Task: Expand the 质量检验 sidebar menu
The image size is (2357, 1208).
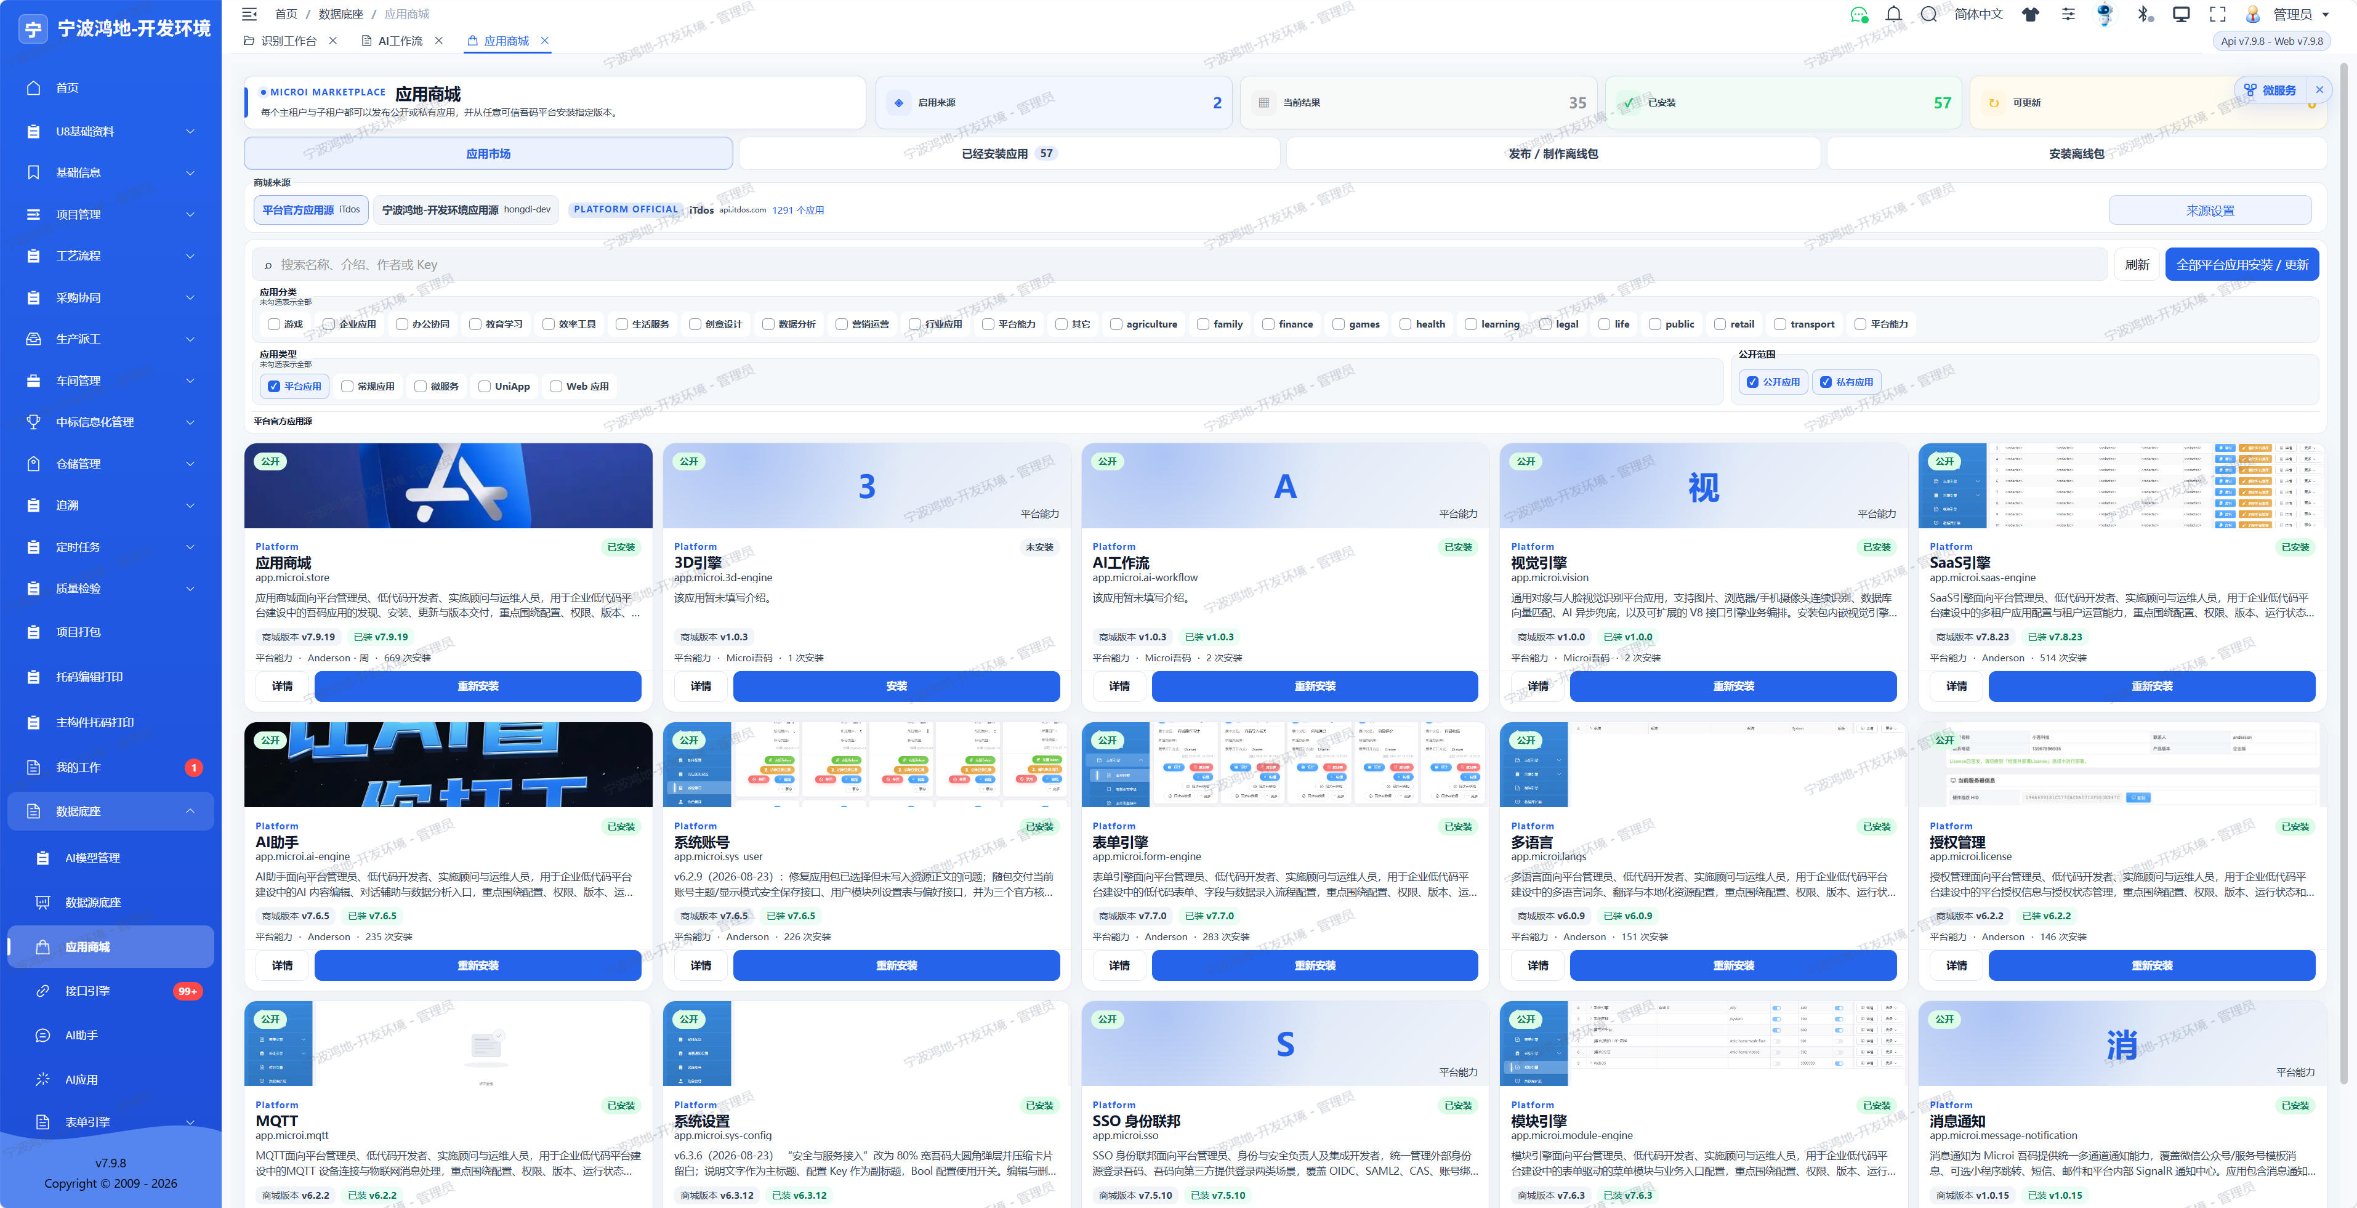Action: click(x=111, y=589)
